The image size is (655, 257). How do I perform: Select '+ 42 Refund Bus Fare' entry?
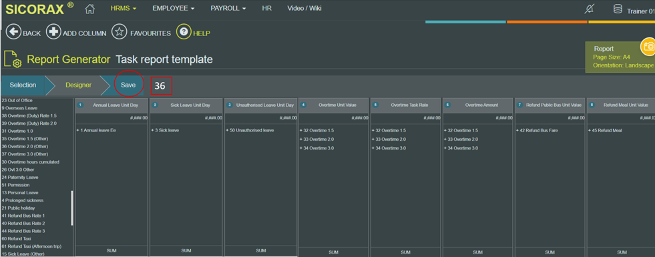click(x=537, y=130)
